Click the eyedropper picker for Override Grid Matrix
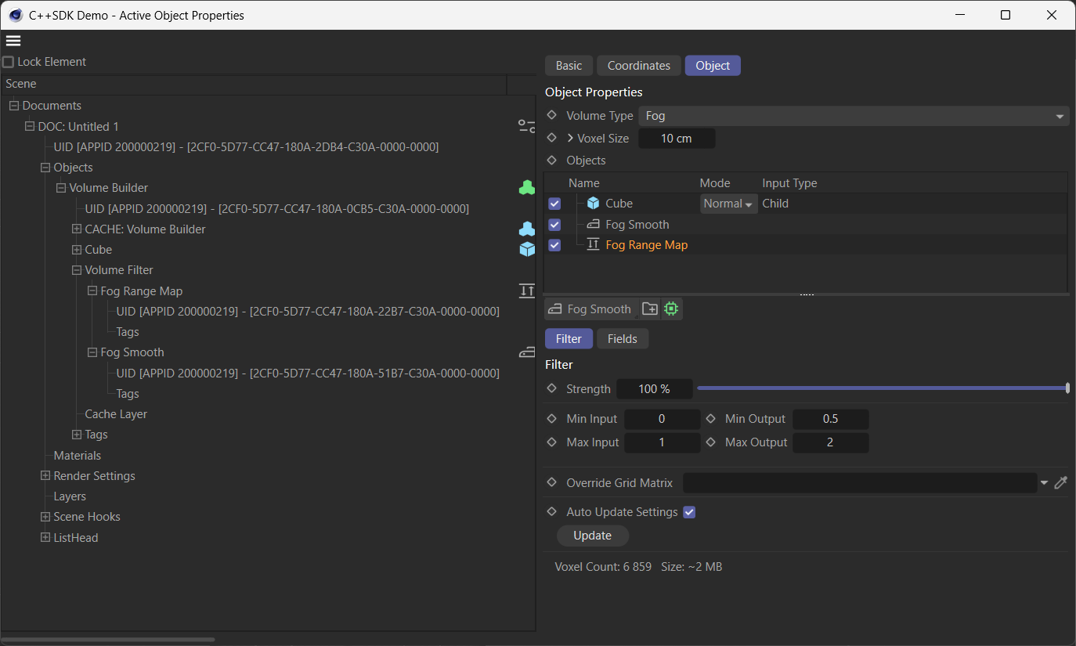Image resolution: width=1076 pixels, height=646 pixels. (1061, 483)
